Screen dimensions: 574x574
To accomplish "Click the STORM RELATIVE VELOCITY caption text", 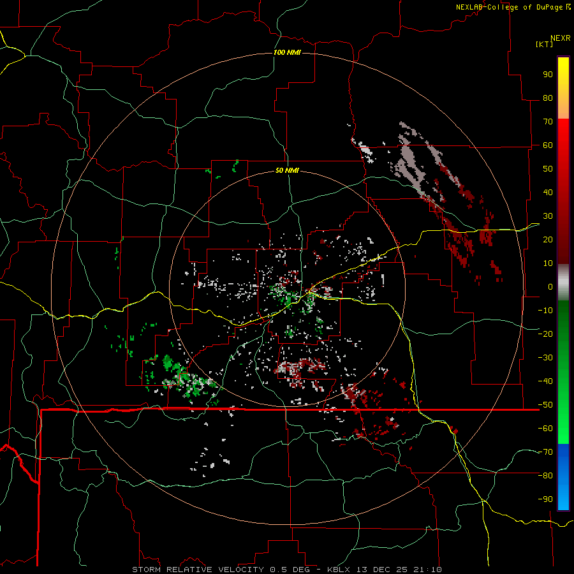I will point(198,570).
